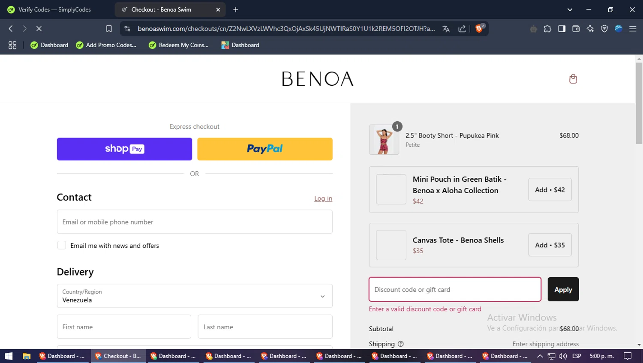Click the Email or mobile phone number field

point(194,222)
